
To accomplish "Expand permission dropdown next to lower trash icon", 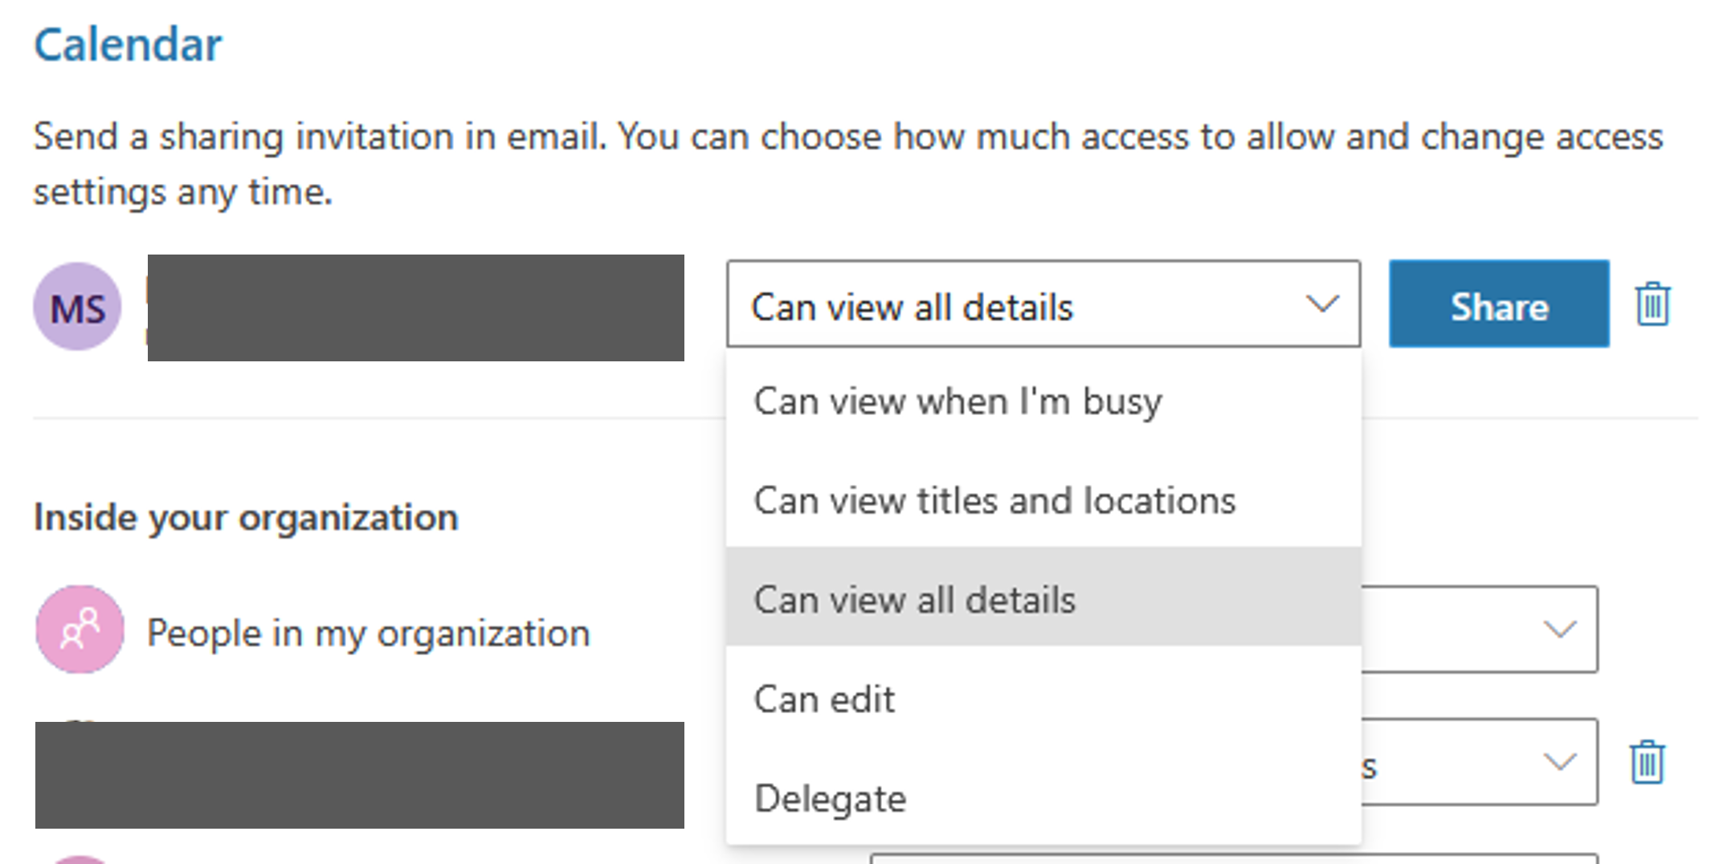I will coord(1559,761).
